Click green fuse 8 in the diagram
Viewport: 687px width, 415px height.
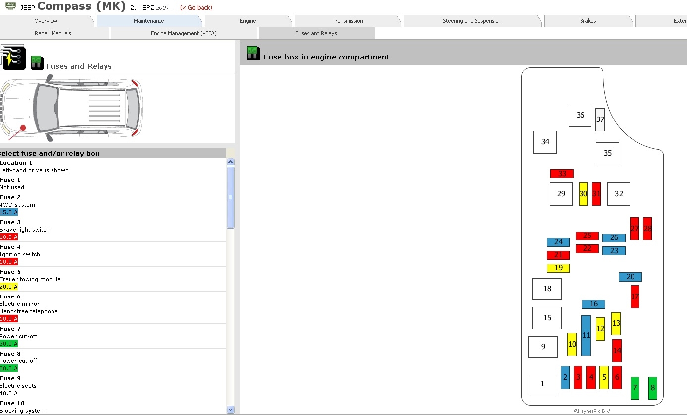tap(653, 388)
